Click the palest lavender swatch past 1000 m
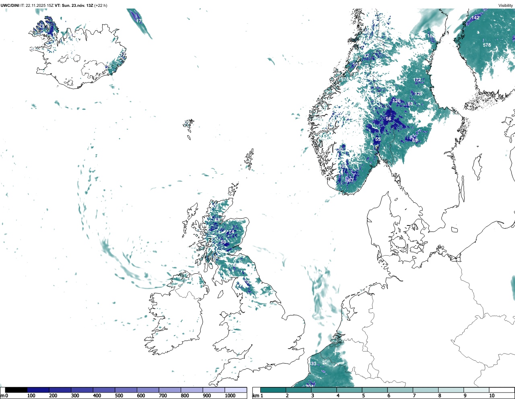The image size is (515, 399). [236, 390]
